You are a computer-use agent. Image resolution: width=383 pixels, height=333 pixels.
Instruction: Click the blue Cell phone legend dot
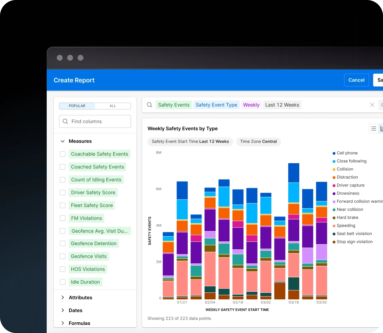tap(334, 153)
